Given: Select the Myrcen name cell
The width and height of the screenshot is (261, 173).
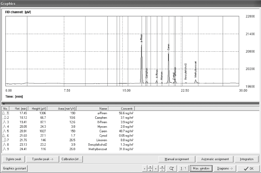Looking at the screenshot, I should [x=102, y=127].
